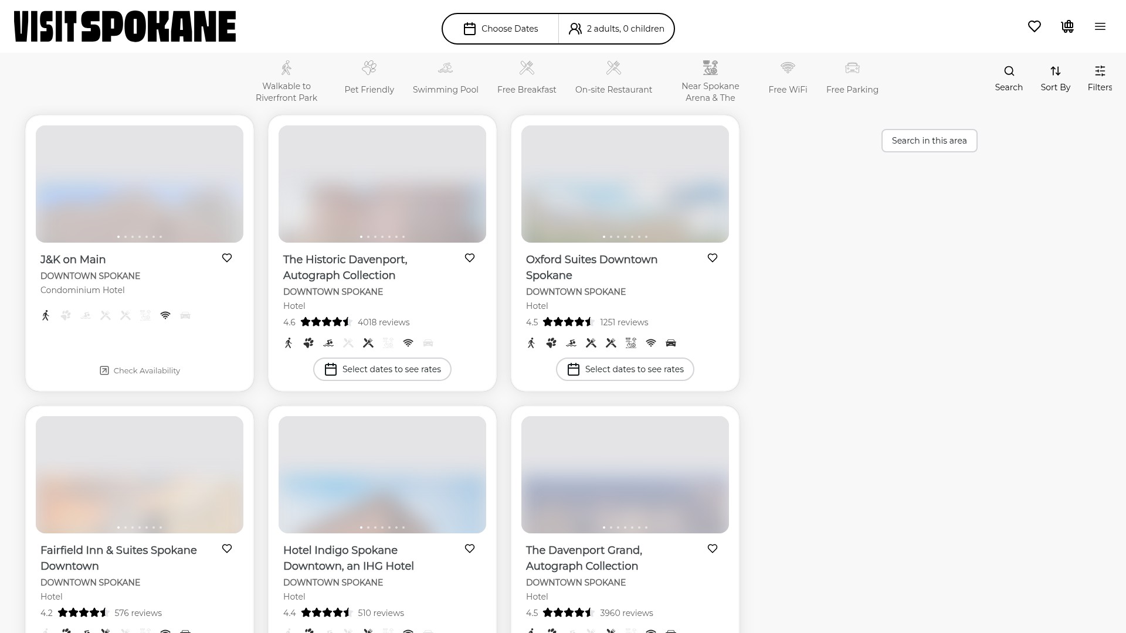
Task: Favorite Oxford Suites Downtown Spokane
Action: pos(713,258)
